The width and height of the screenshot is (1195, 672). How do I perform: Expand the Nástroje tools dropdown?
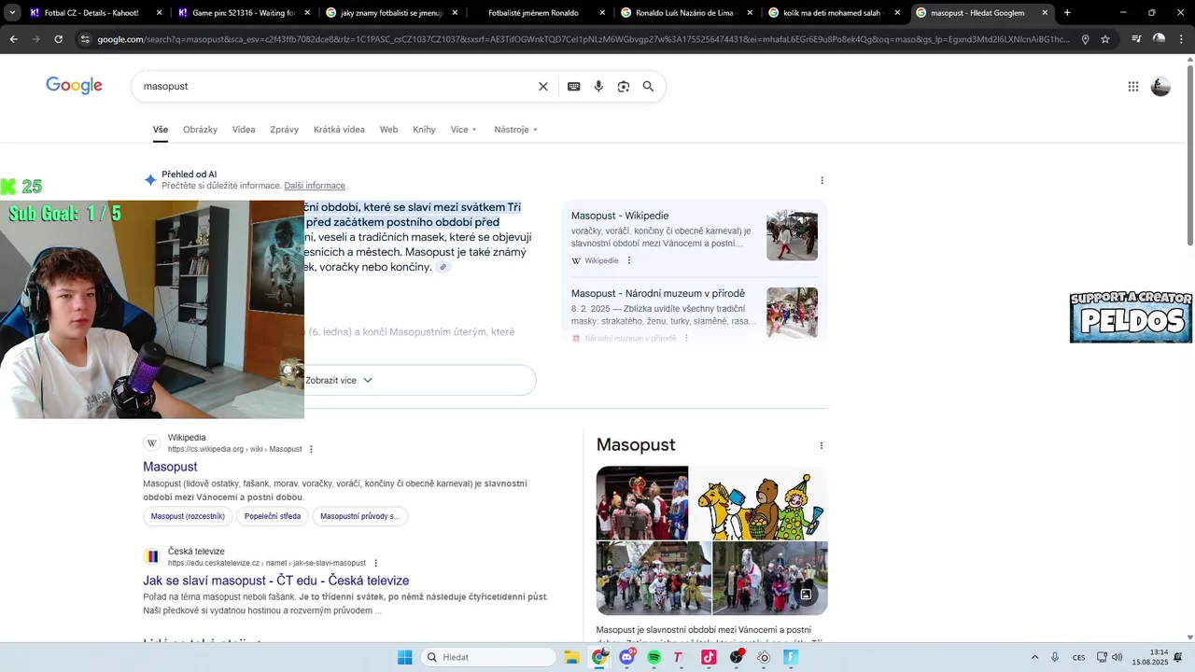(516, 130)
